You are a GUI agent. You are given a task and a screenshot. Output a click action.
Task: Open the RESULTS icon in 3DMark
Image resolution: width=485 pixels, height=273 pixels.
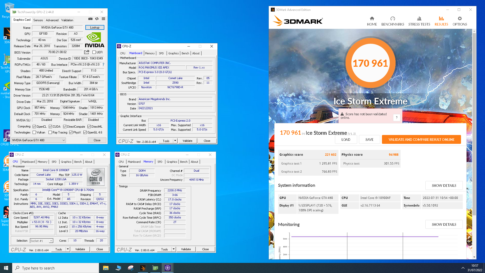pos(441,18)
